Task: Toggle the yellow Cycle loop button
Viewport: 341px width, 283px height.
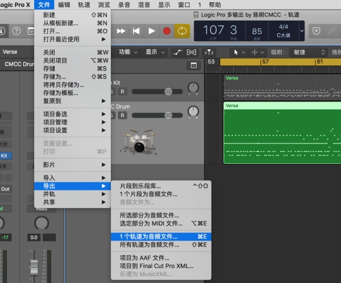Action: (182, 31)
